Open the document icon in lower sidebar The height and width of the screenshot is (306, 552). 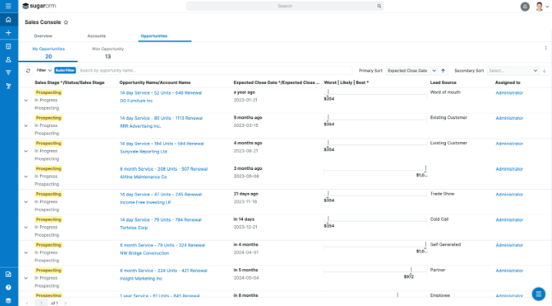pyautogui.click(x=8, y=274)
